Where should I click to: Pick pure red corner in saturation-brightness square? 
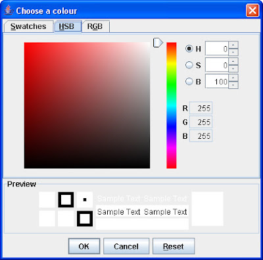click(x=25, y=43)
